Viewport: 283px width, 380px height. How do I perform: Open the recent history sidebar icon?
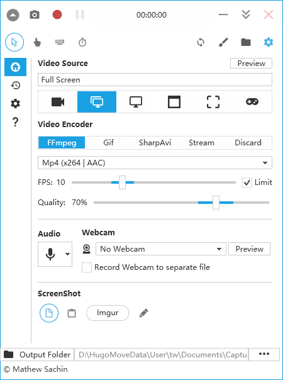click(15, 86)
